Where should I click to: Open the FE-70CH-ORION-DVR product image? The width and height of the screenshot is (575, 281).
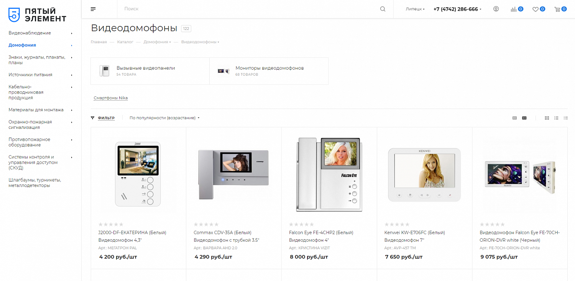click(520, 174)
